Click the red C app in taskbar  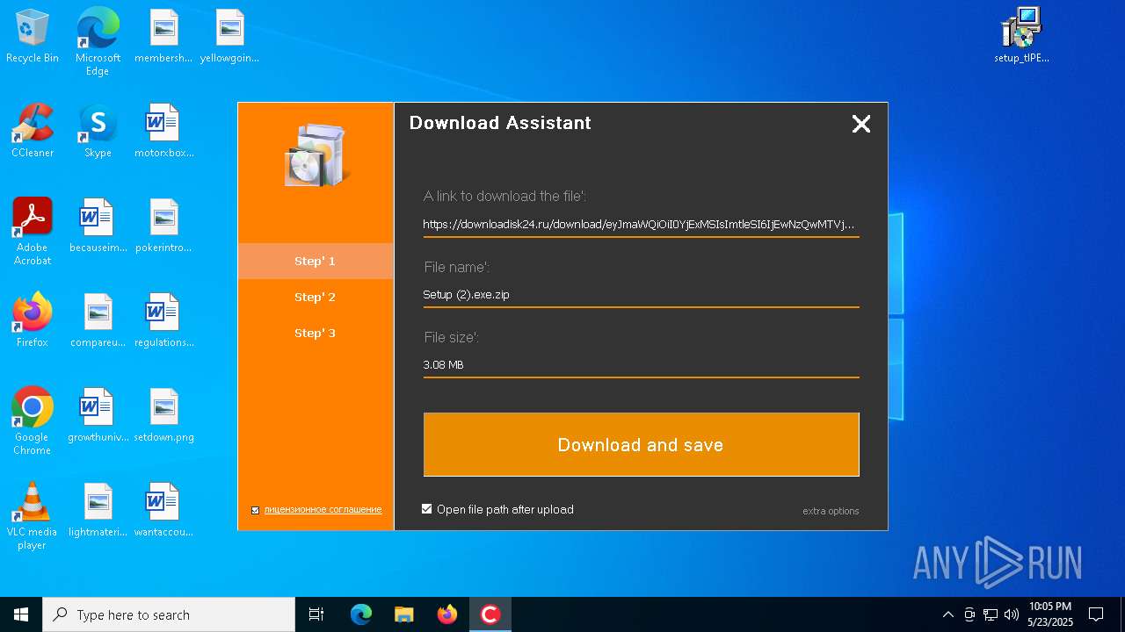490,614
